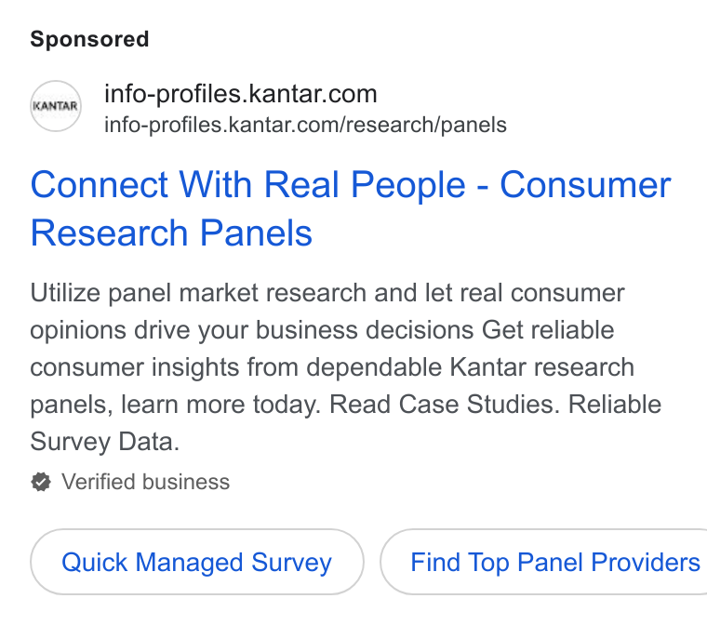Screen dimensions: 707x625
Task: Click the Sponsored label
Action: [89, 39]
